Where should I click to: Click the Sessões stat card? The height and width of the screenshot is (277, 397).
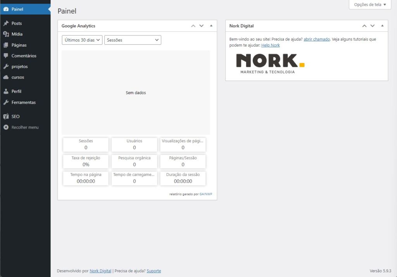tap(86, 145)
